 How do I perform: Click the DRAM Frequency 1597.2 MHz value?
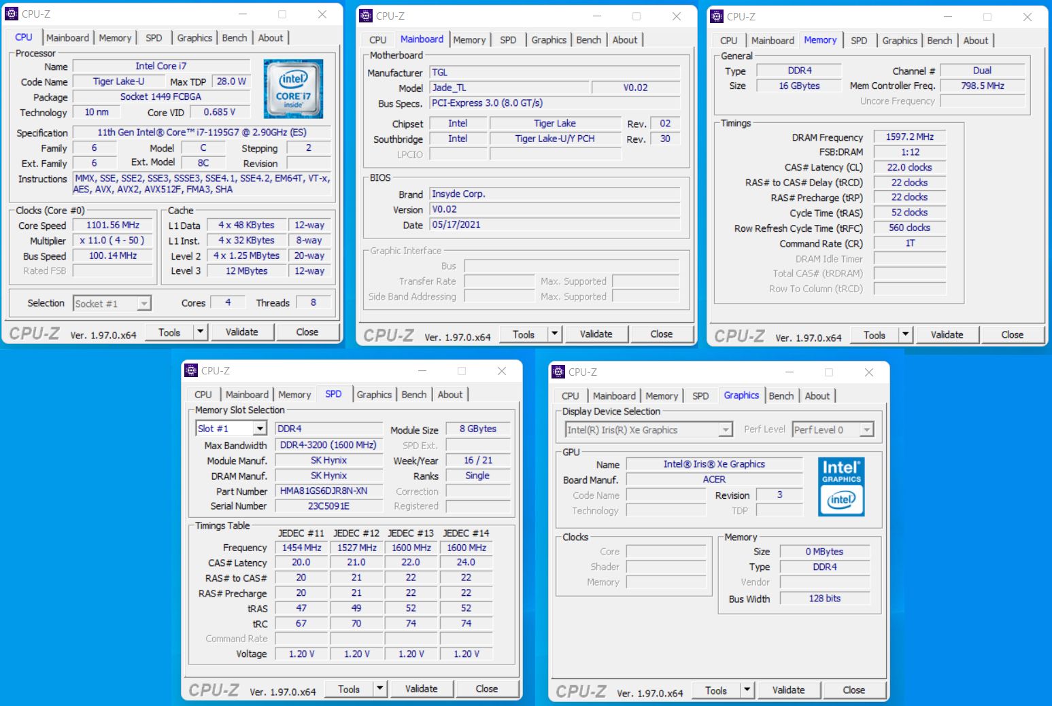coord(909,137)
